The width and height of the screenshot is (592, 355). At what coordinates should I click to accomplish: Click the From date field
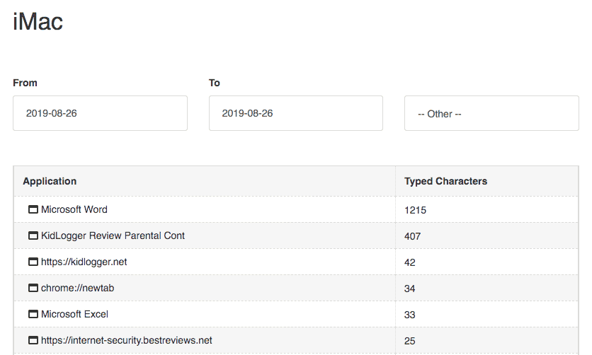pyautogui.click(x=100, y=113)
